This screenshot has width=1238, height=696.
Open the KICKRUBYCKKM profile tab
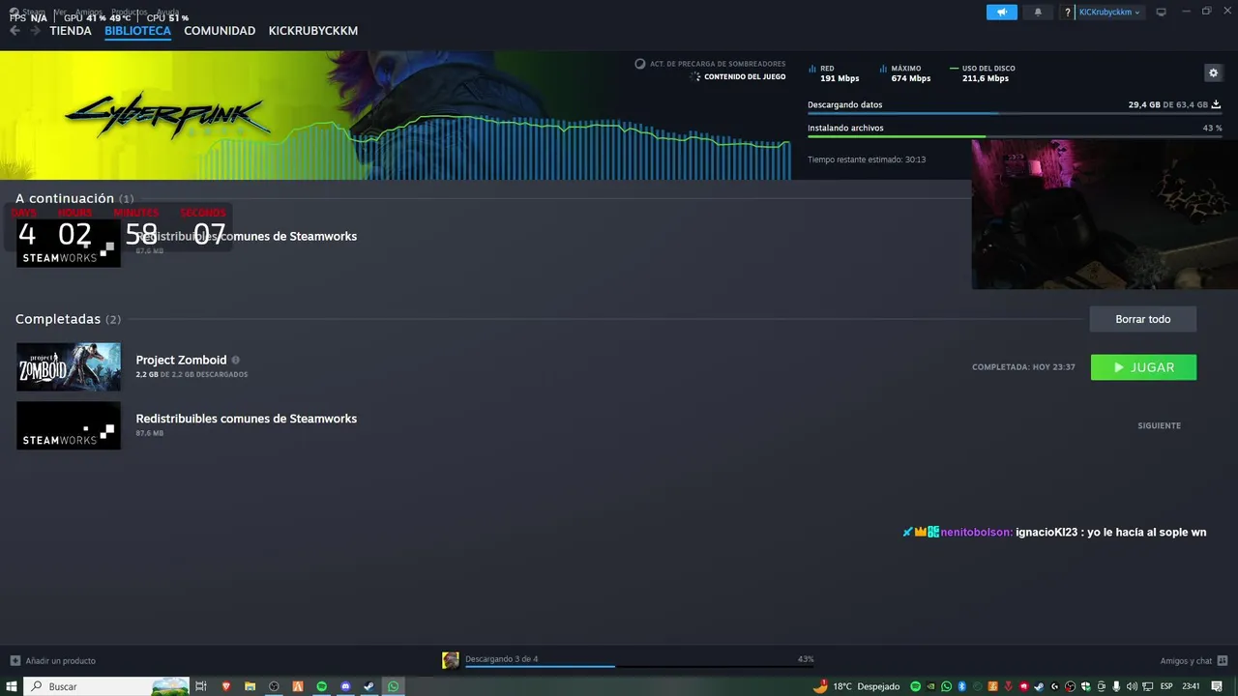point(313,31)
